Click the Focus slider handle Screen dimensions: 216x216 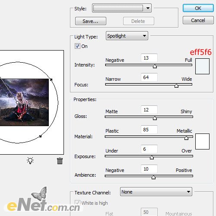click(x=176, y=86)
